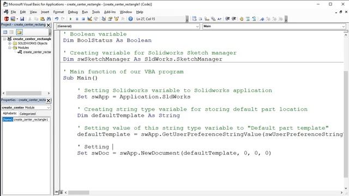Click the 'Sub Main()' code line
349x196 pixels.
(x=80, y=78)
